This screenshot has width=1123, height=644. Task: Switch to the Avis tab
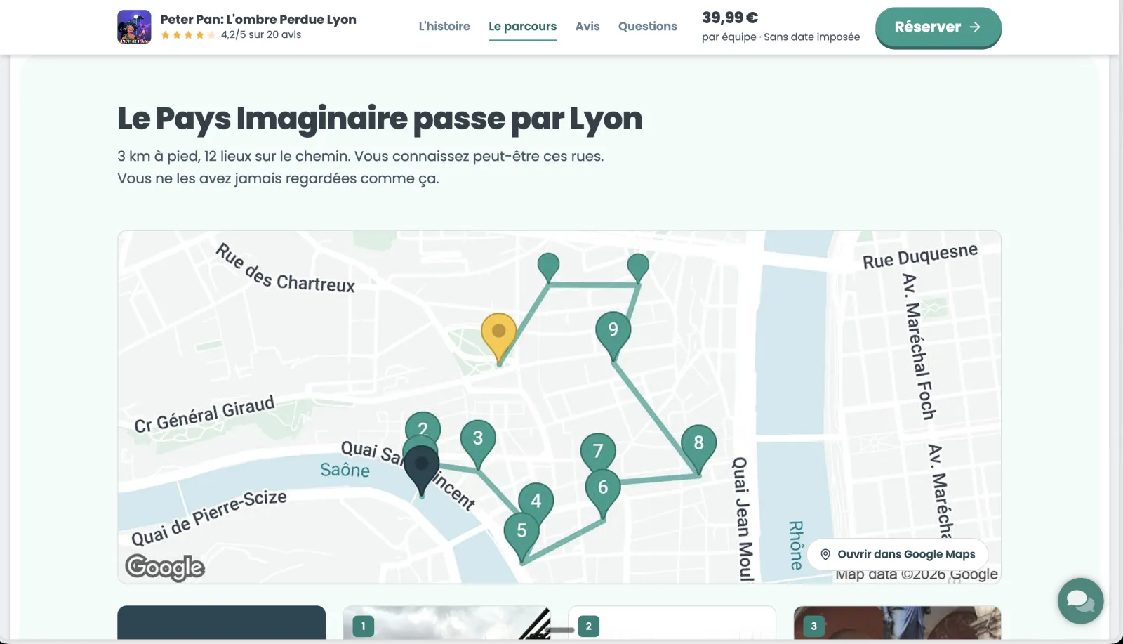click(x=587, y=26)
